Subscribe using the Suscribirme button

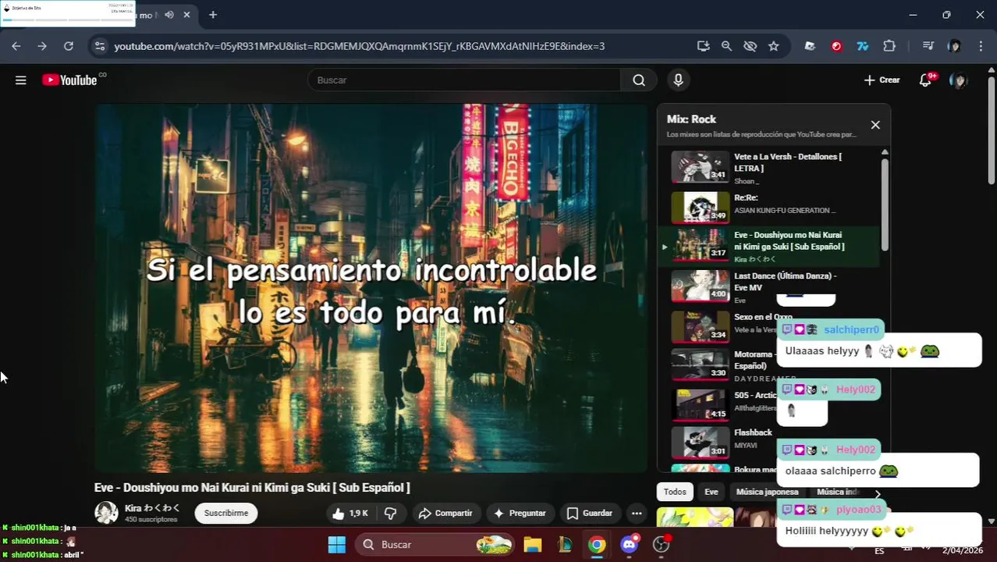[x=226, y=513]
